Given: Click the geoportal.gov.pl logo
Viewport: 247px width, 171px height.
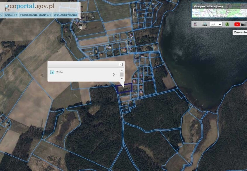Looking at the screenshot, I should point(28,6).
